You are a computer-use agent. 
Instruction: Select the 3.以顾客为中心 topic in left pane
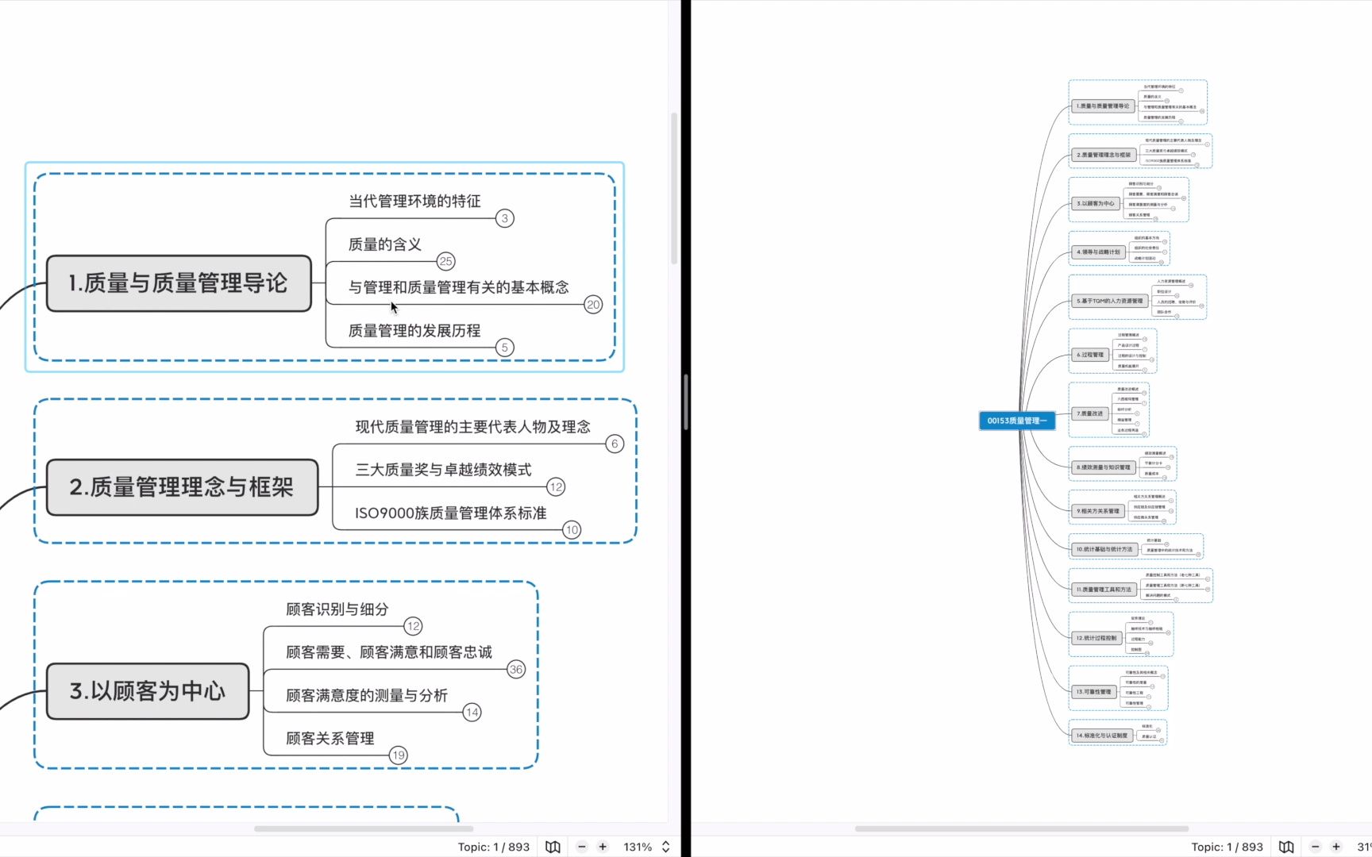(148, 691)
